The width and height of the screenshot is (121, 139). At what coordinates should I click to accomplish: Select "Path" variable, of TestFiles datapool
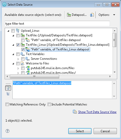pyautogui.click(x=56, y=40)
